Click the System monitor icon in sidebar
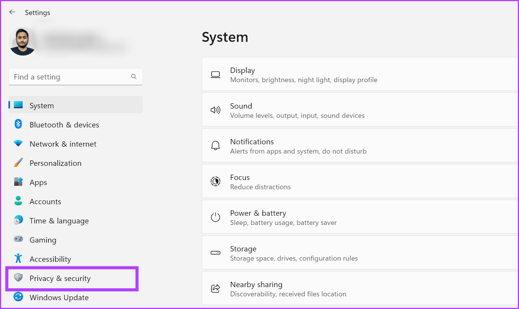 18,105
